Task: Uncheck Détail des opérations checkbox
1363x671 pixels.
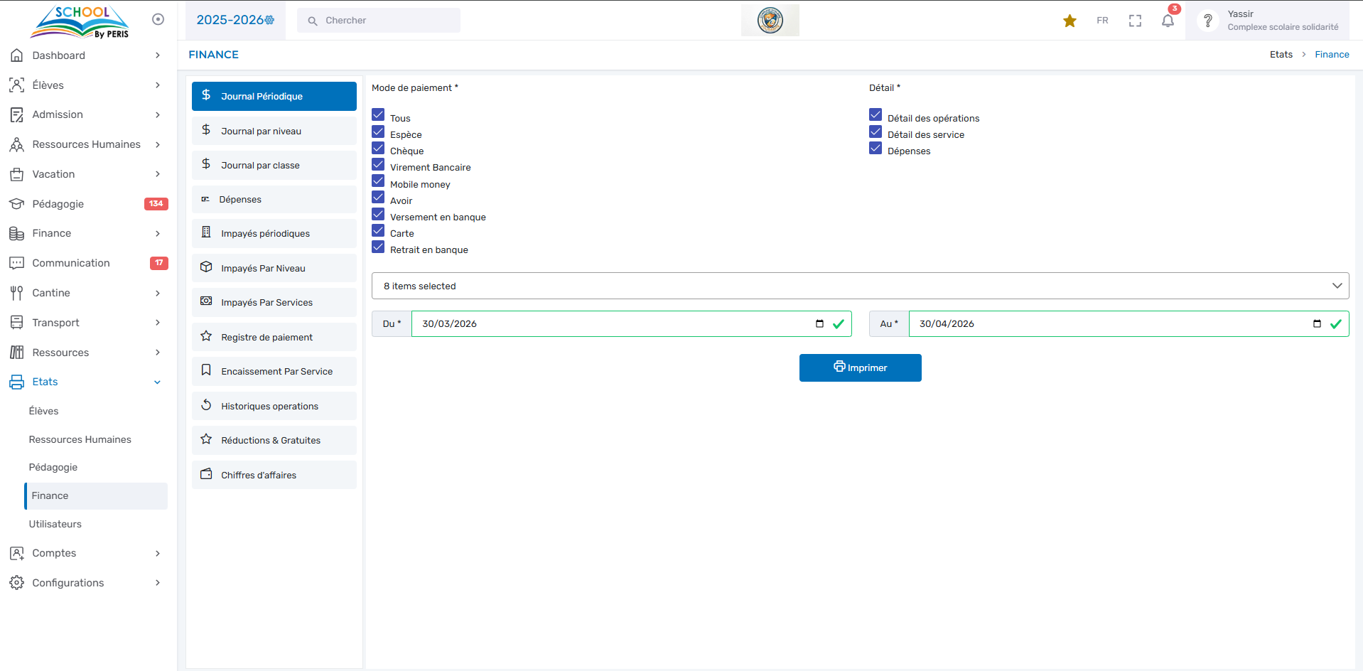Action: (x=876, y=115)
